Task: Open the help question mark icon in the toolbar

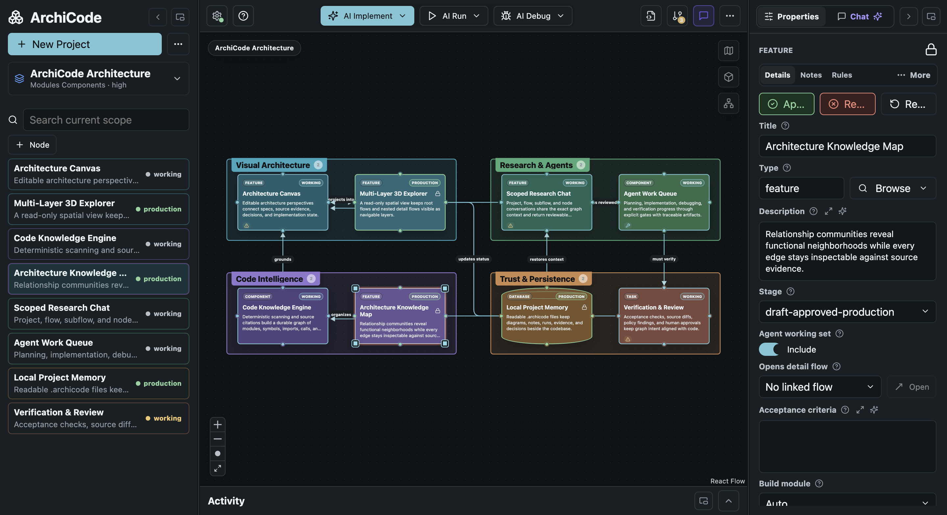Action: pos(243,16)
